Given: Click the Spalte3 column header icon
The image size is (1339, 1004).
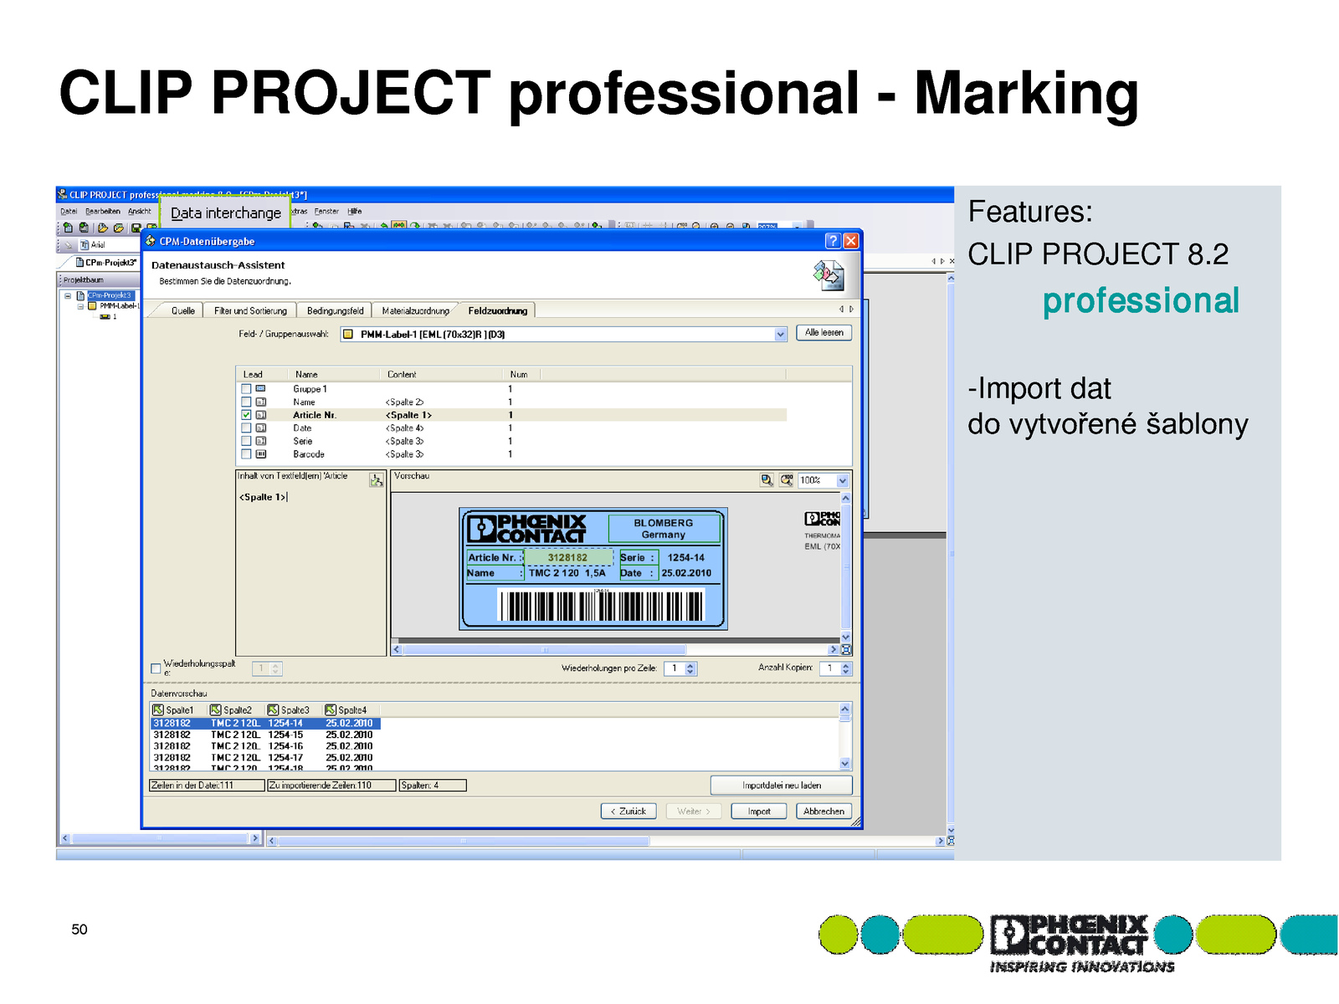Looking at the screenshot, I should (x=273, y=709).
